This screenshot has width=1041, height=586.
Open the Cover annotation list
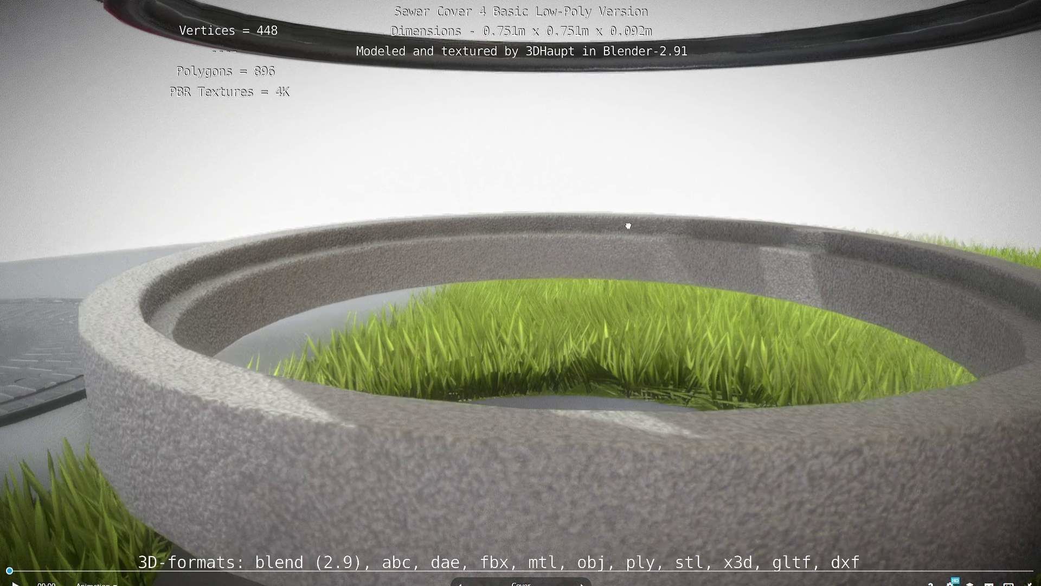[x=521, y=584]
